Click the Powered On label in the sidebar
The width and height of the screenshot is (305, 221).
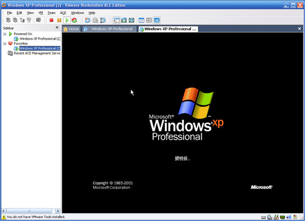(x=23, y=34)
